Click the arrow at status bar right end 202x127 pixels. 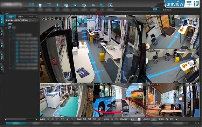198,123
